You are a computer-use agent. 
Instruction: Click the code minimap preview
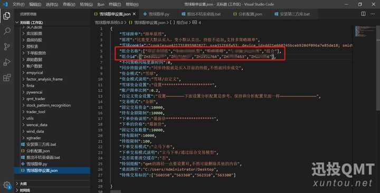(x=365, y=31)
